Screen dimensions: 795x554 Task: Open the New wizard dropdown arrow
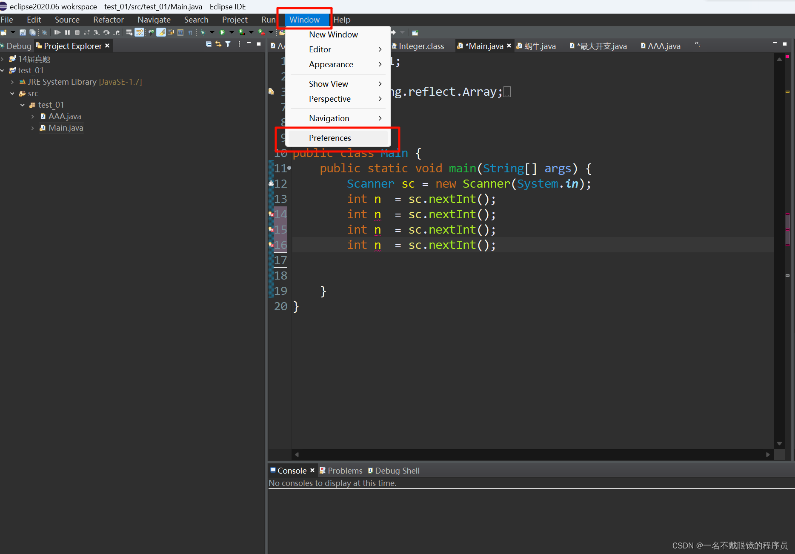tap(13, 32)
